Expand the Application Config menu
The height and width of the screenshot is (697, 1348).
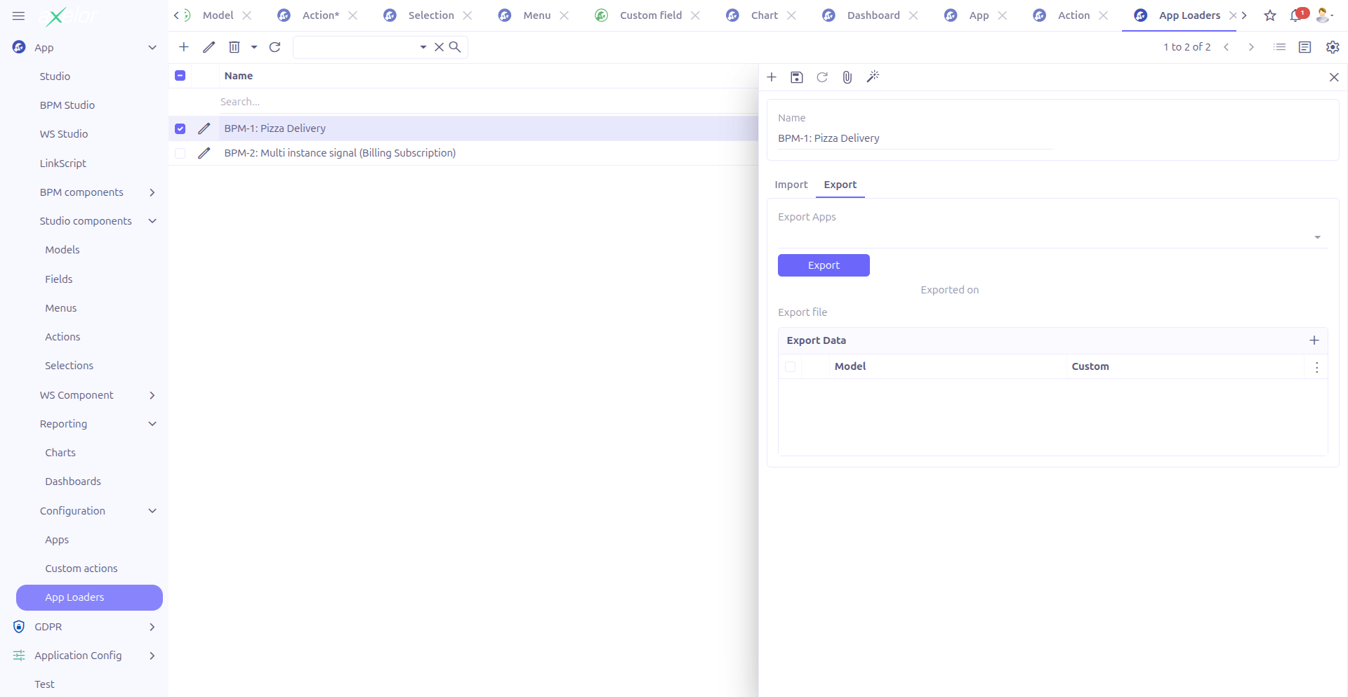[x=152, y=656]
